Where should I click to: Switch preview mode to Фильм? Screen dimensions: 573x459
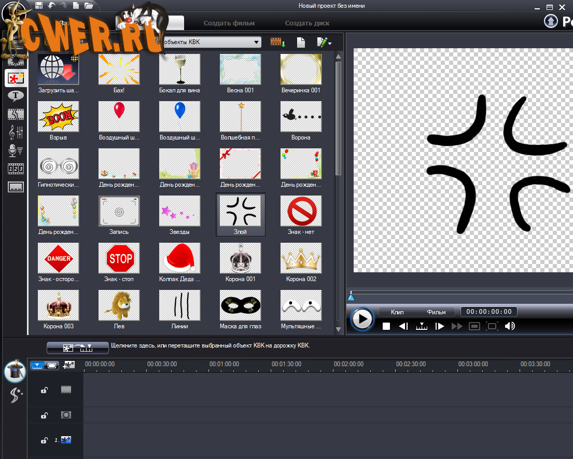point(436,312)
